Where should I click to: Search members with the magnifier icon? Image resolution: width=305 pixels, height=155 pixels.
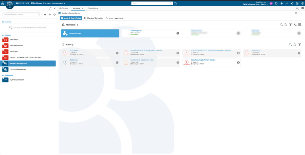pos(281,25)
